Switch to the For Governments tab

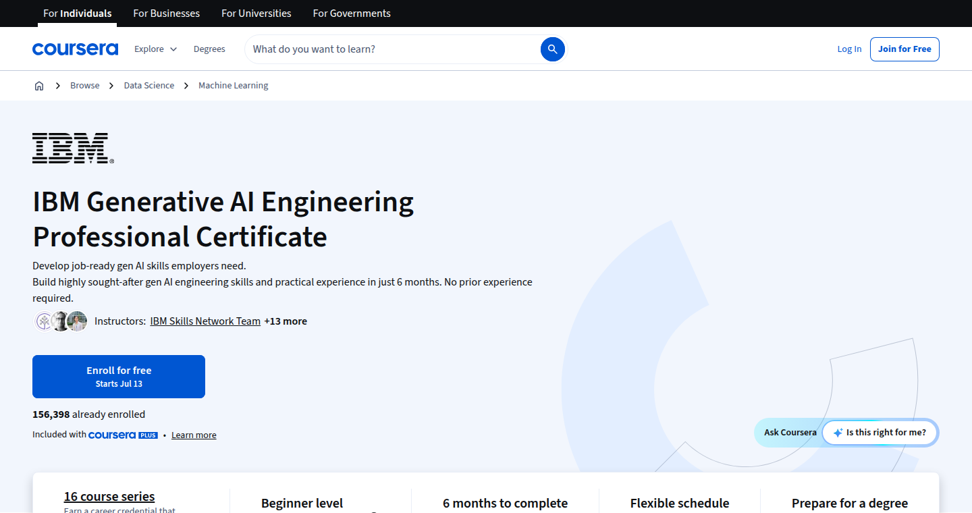(352, 13)
